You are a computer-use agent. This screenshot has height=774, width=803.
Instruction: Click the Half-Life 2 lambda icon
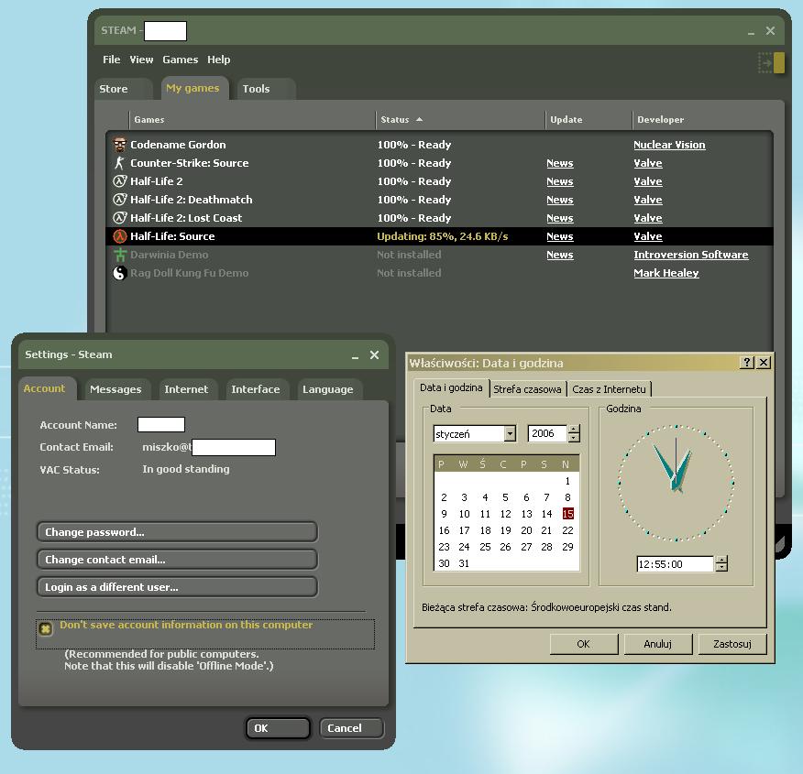120,181
